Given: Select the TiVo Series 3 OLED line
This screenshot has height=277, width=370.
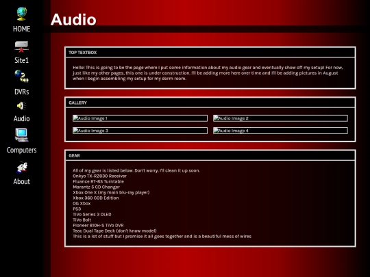Looking at the screenshot, I should coord(92,214).
